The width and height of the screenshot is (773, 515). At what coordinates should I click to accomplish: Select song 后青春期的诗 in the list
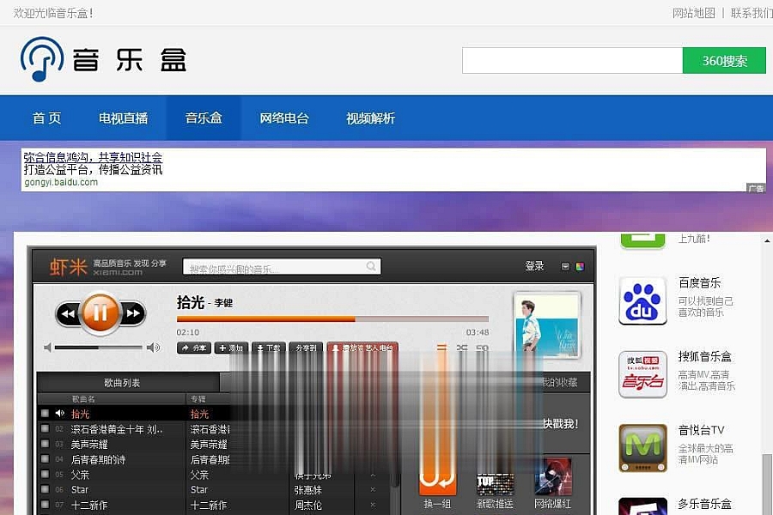[x=98, y=460]
